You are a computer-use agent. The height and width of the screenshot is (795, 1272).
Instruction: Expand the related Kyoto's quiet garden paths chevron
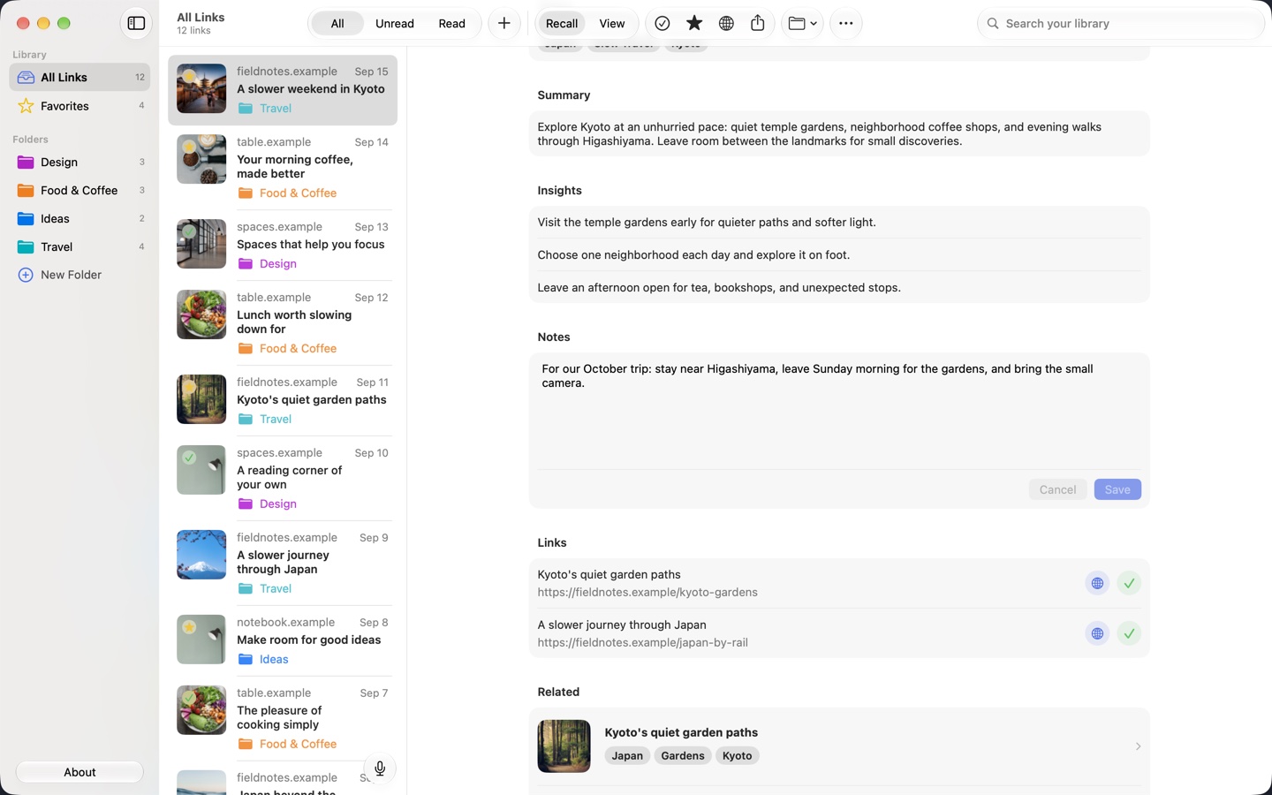tap(1138, 746)
